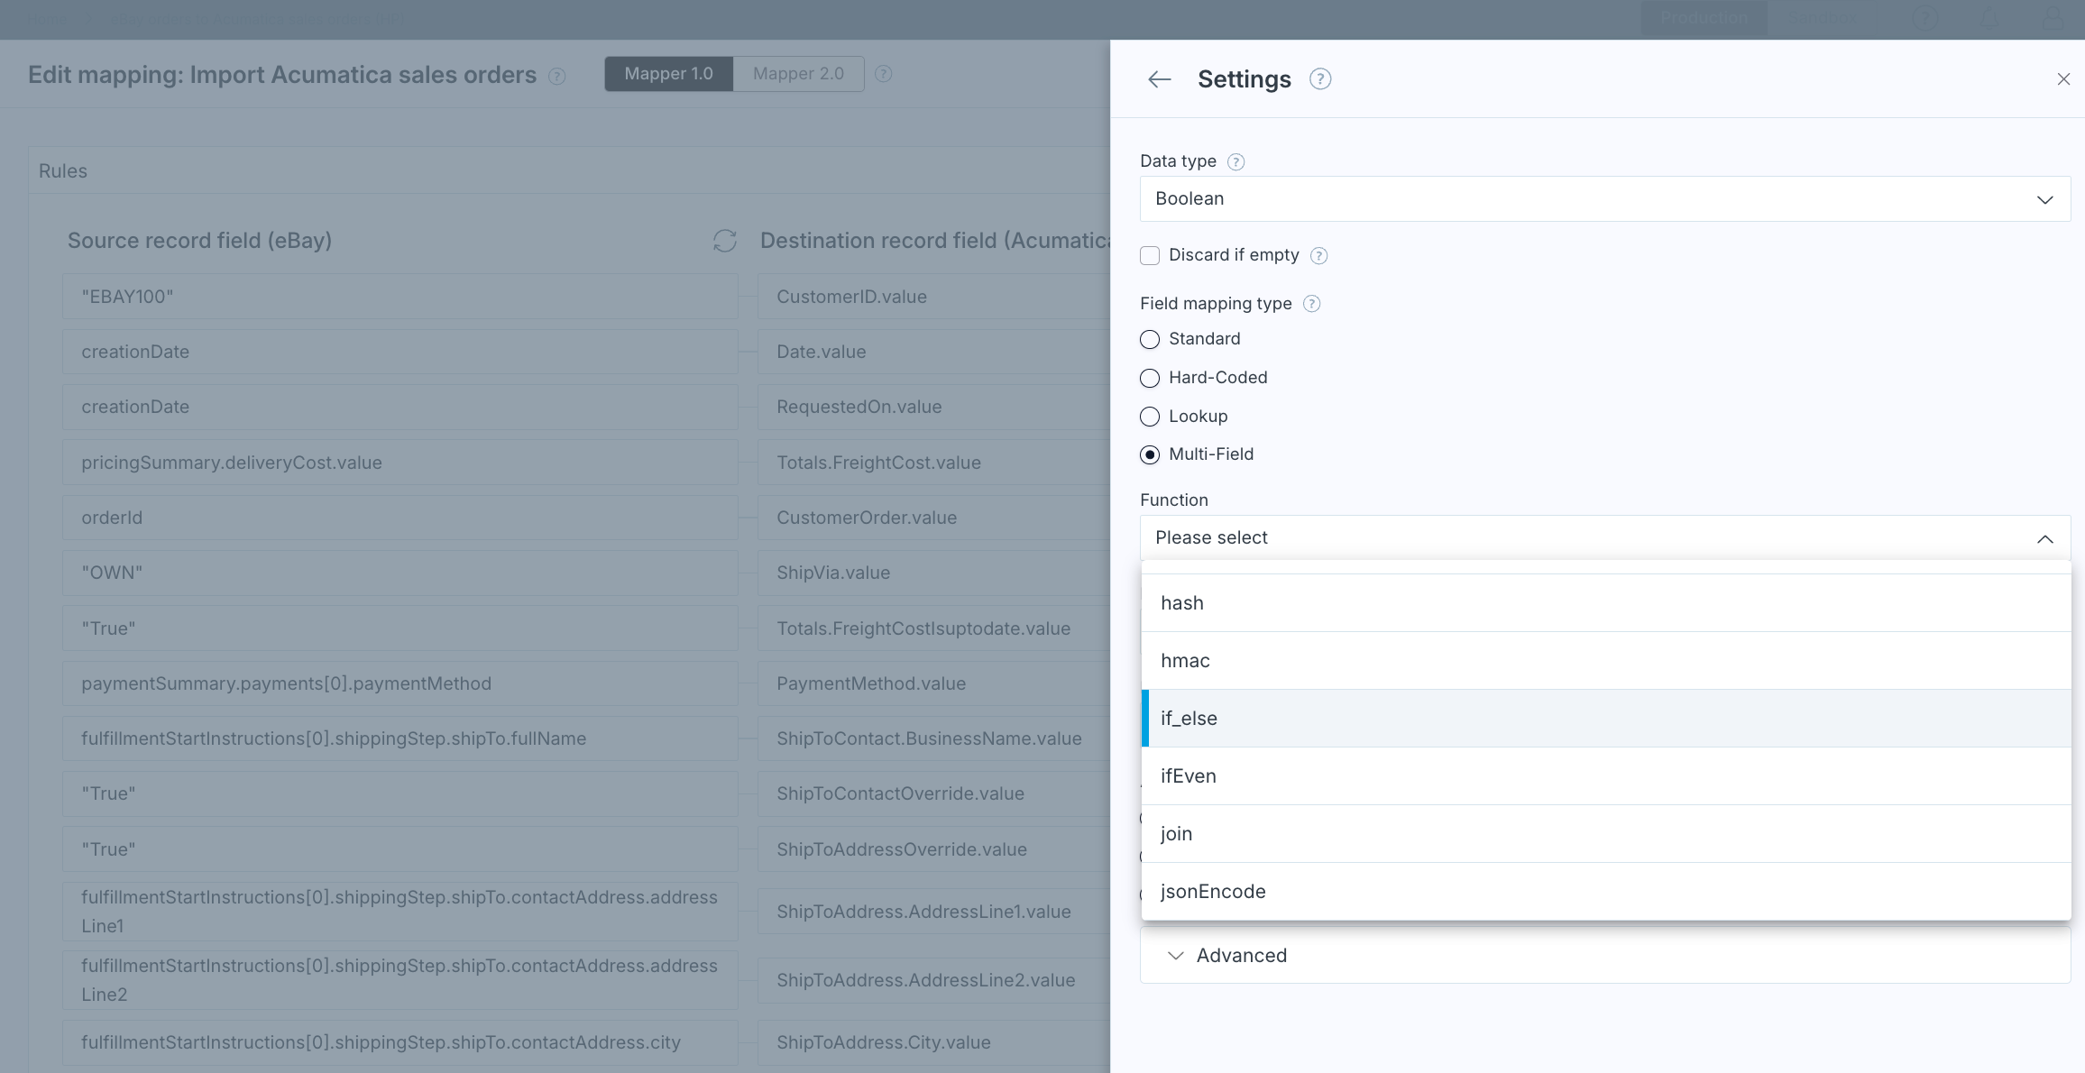Refresh source record fields icon

pos(725,241)
